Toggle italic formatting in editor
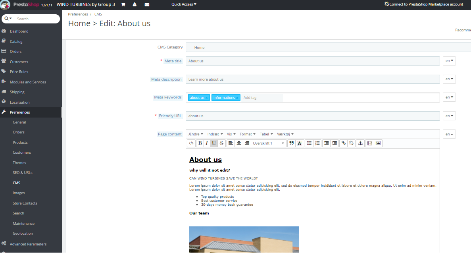 click(x=207, y=143)
